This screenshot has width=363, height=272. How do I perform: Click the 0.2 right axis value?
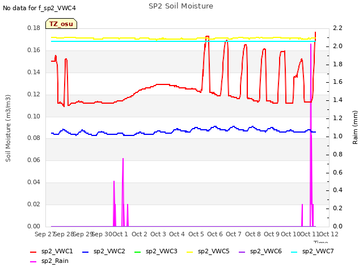[x=337, y=208]
